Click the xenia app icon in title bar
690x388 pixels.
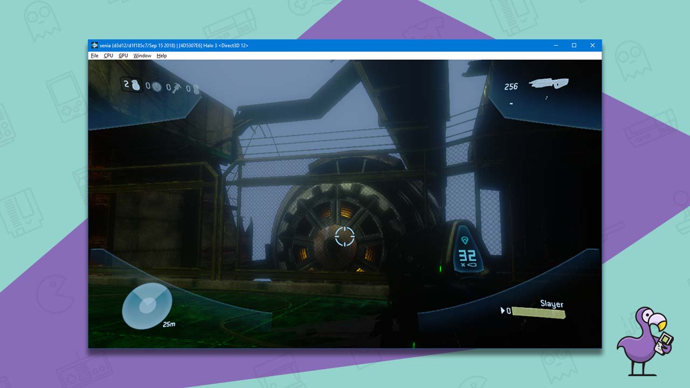(95, 45)
